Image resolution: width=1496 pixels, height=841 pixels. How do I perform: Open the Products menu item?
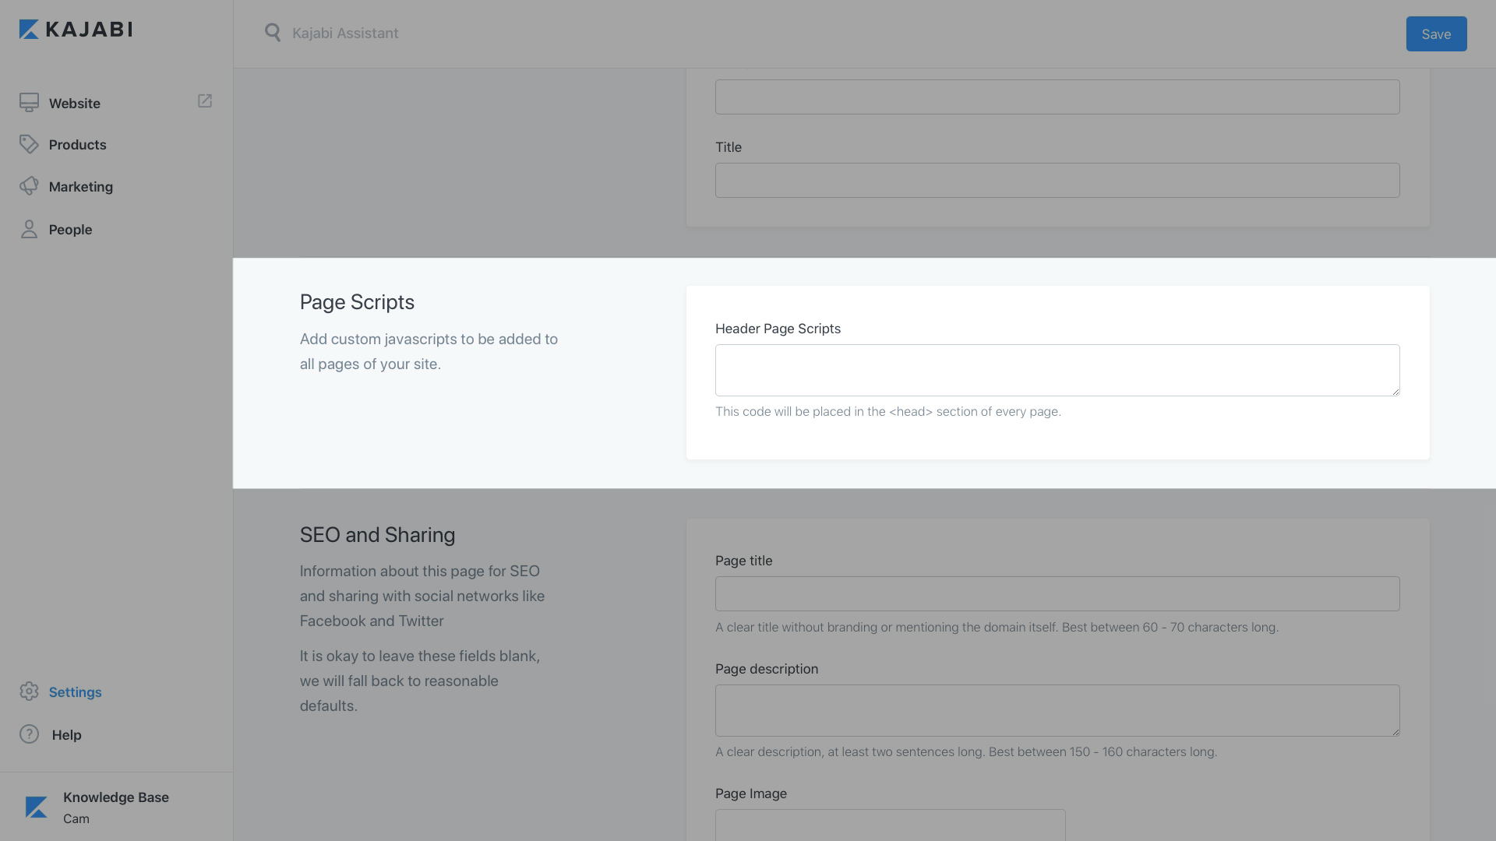(x=77, y=145)
